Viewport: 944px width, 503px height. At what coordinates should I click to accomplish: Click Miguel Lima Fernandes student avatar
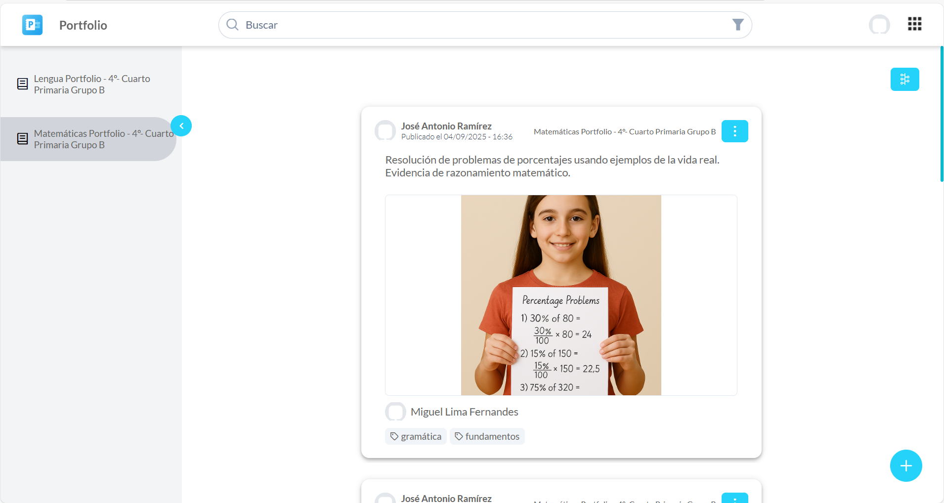[395, 412]
